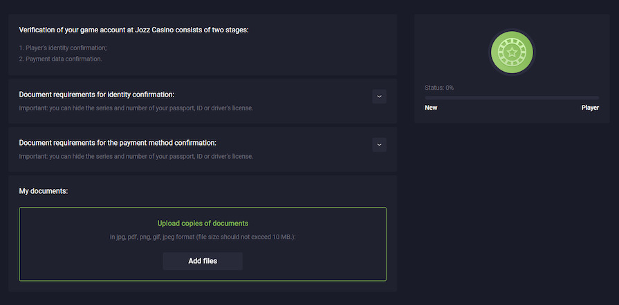The width and height of the screenshot is (619, 305).
Task: Click the Important note under identity confirmation
Action: pyautogui.click(x=136, y=108)
